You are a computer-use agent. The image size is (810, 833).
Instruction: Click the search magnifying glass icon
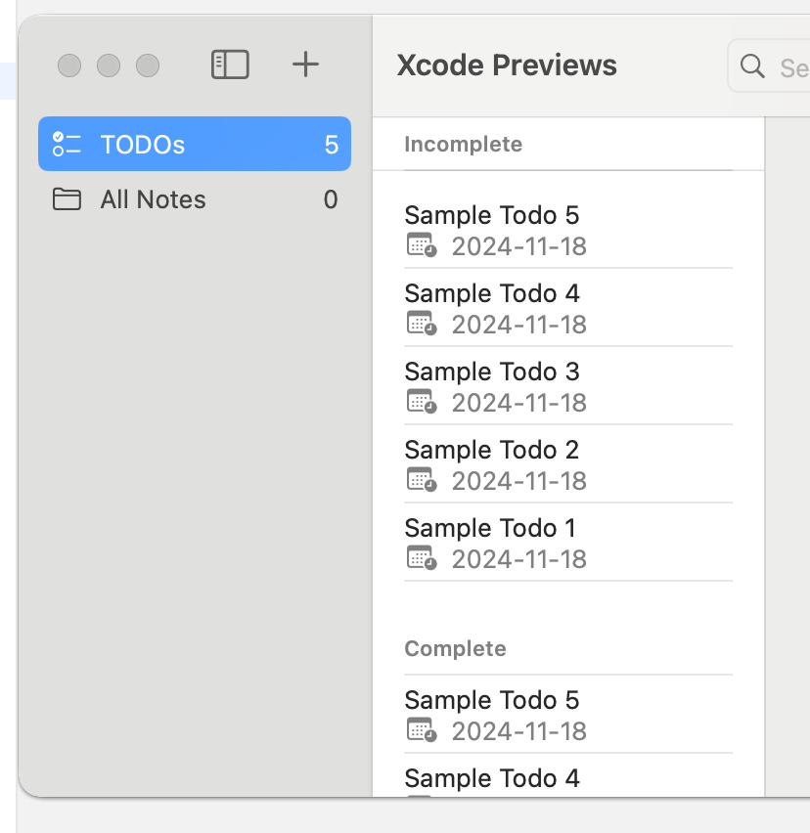(x=752, y=66)
